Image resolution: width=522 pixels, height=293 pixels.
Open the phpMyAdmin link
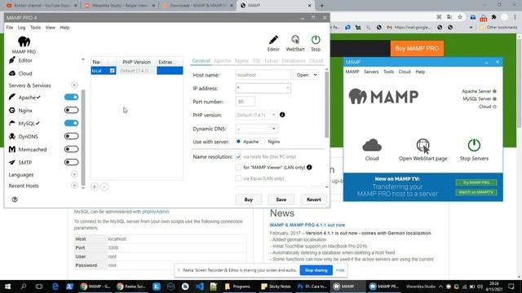(156, 212)
